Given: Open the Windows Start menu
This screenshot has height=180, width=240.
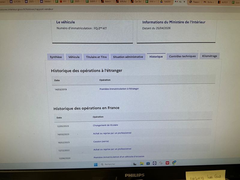Looking at the screenshot, I should click(x=96, y=164).
